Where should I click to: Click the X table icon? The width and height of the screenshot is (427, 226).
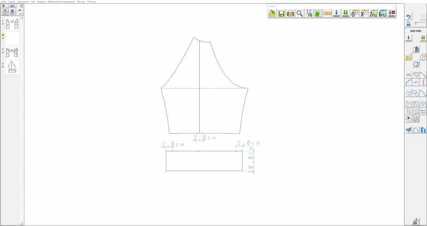364,14
